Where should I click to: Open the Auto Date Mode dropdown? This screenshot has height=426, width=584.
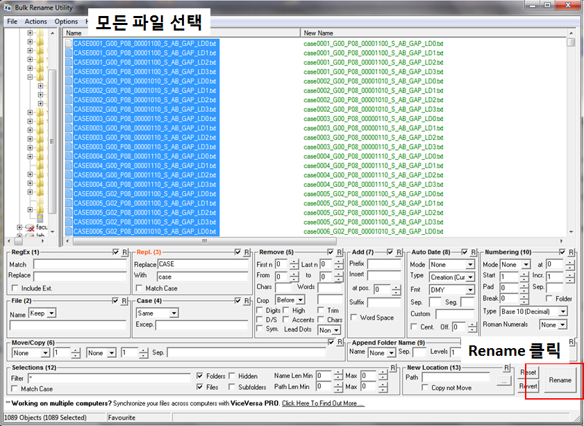452,264
